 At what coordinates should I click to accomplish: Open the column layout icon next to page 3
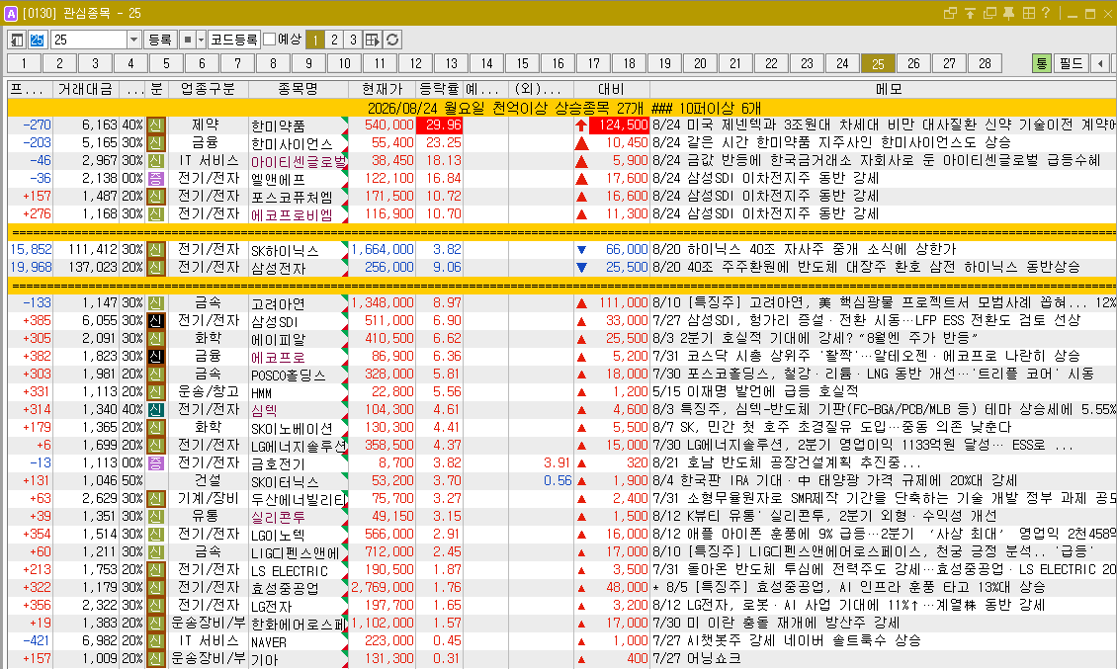[373, 40]
